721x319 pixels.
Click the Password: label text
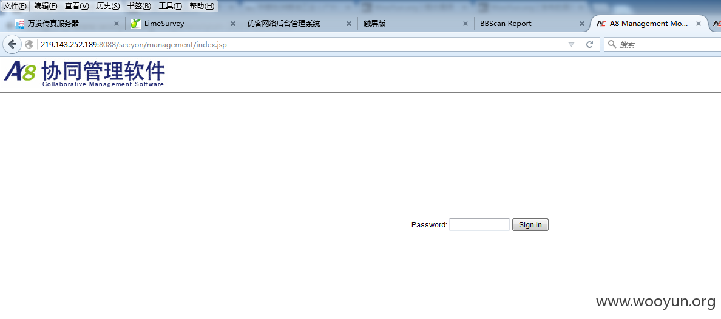429,225
